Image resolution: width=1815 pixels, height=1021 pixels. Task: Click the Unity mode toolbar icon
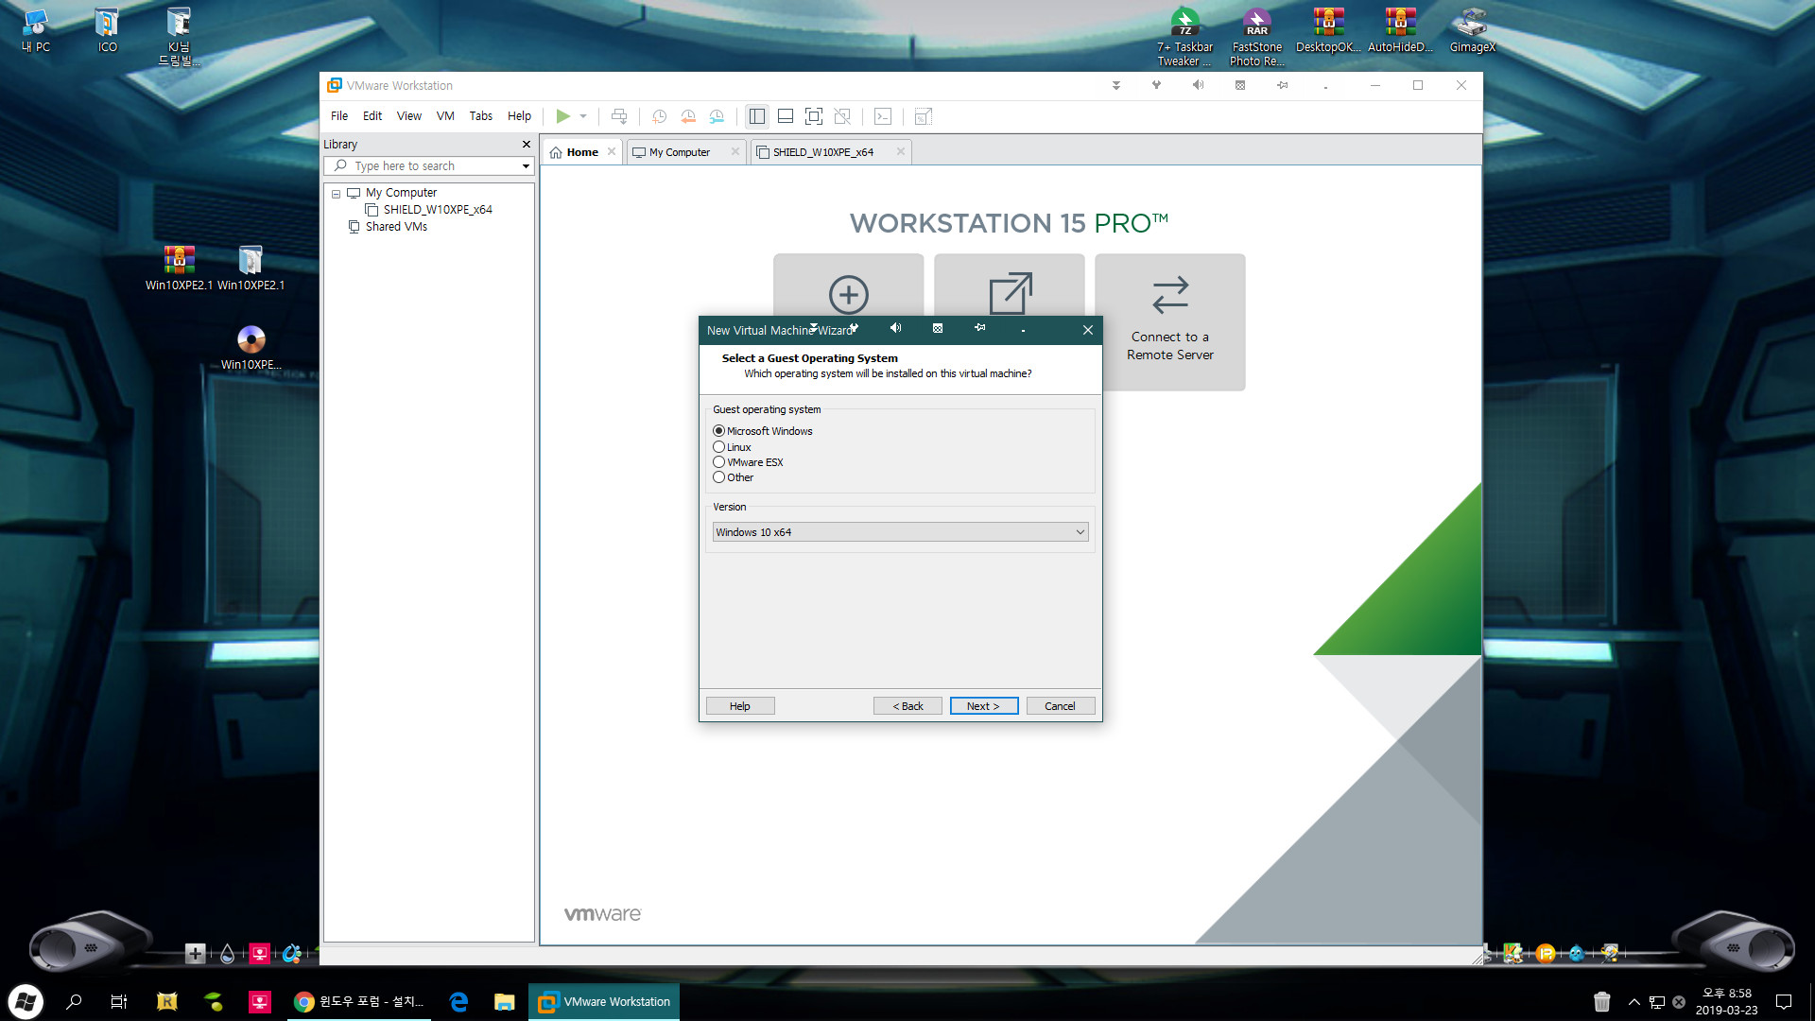click(x=842, y=116)
